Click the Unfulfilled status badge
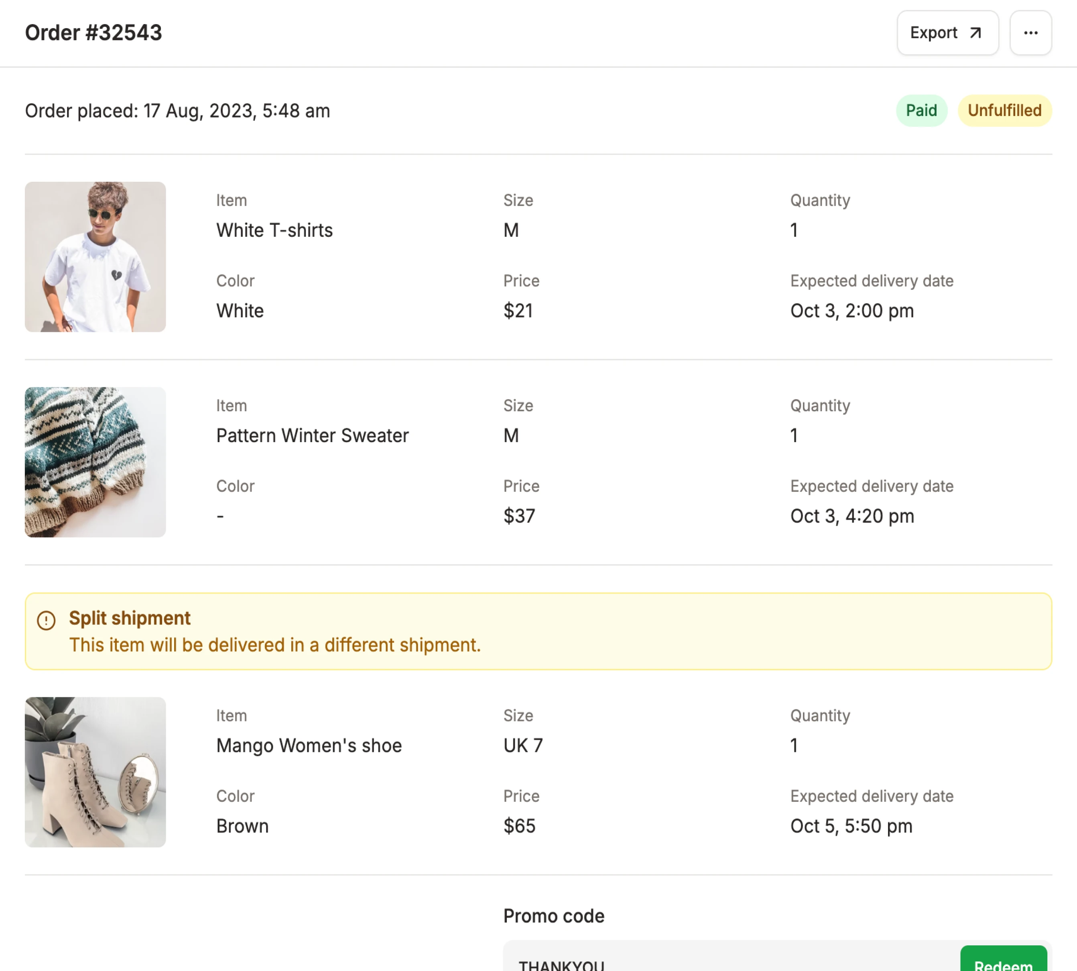Screen dimensions: 1077x971 point(1004,110)
